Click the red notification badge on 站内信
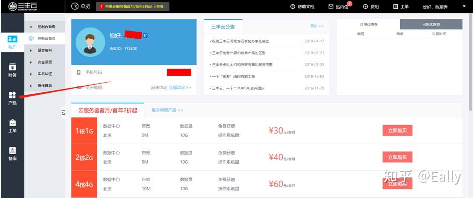 click(349, 4)
